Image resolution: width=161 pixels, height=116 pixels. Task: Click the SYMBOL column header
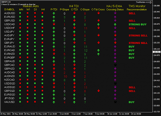pos(9,9)
